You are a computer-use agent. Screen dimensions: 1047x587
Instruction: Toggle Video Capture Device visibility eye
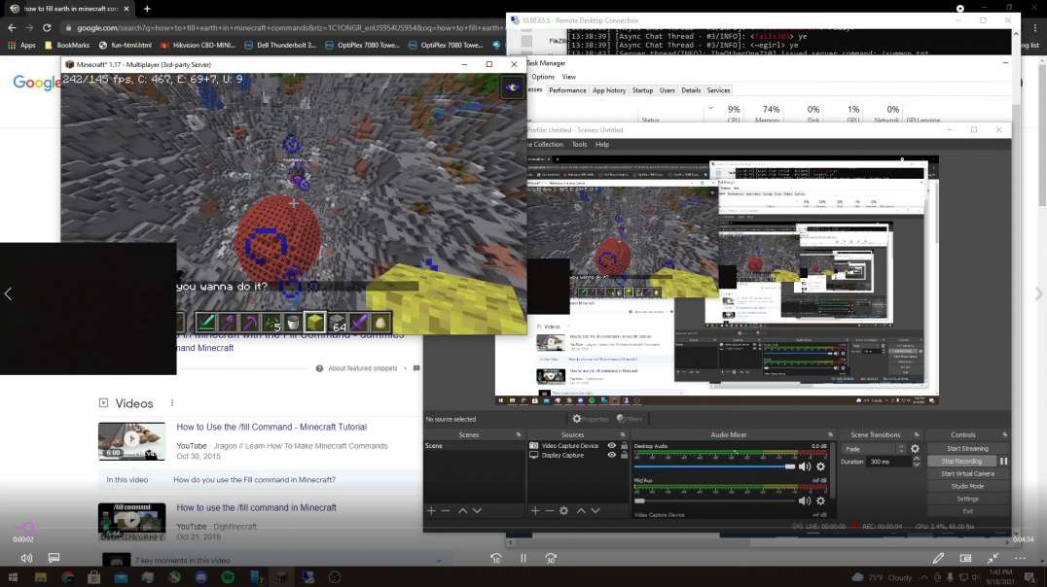coord(611,445)
